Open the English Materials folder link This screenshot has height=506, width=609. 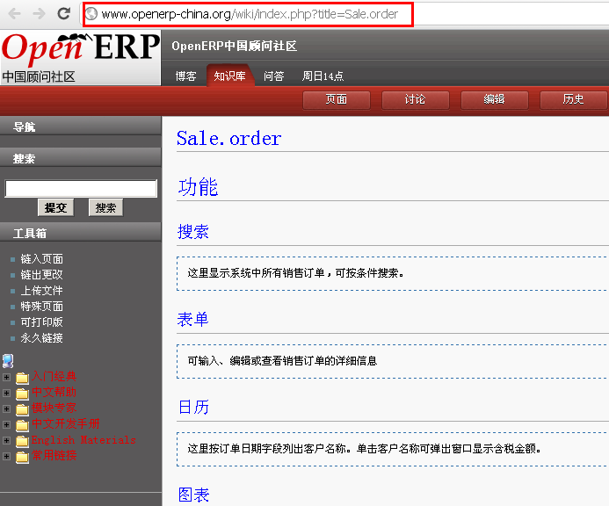pyautogui.click(x=83, y=440)
